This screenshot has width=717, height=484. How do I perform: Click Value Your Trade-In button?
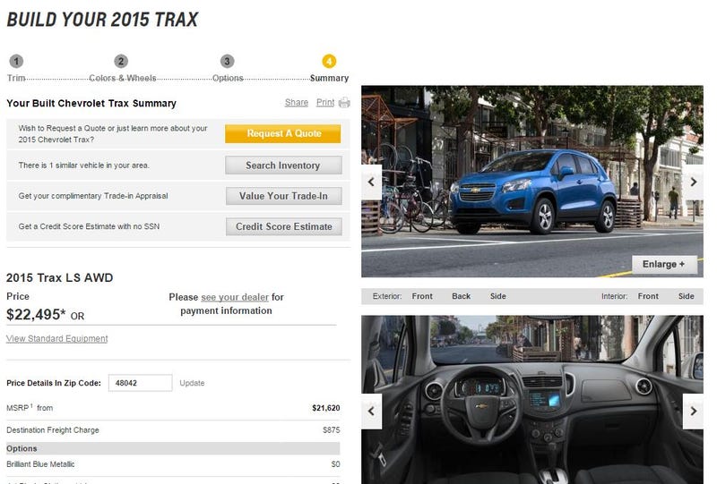pyautogui.click(x=283, y=196)
